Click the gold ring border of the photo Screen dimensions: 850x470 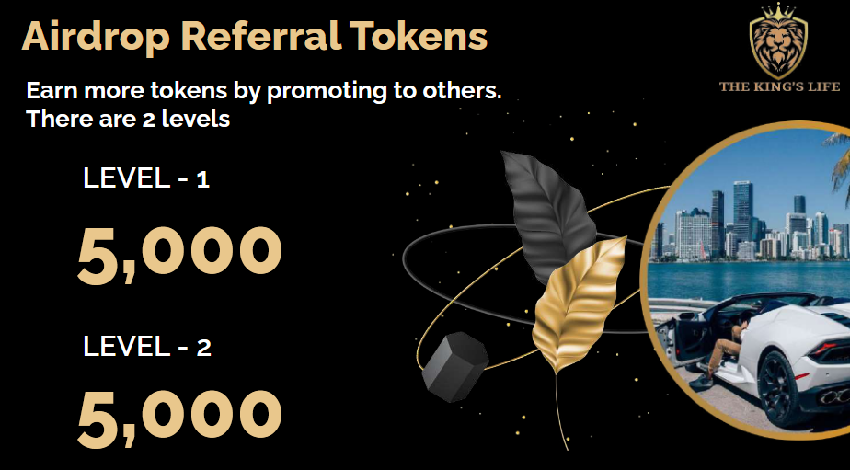pyautogui.click(x=645, y=280)
